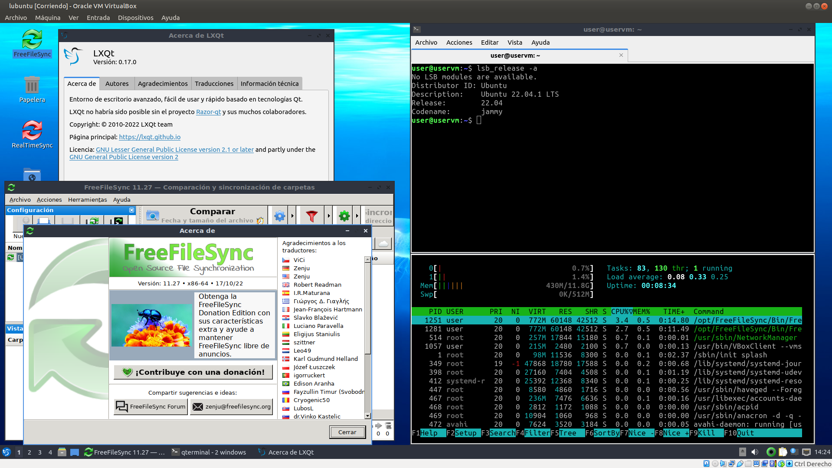Viewport: 832px width, 468px height.
Task: Click save as batch job terminal icon
Action: (x=116, y=221)
